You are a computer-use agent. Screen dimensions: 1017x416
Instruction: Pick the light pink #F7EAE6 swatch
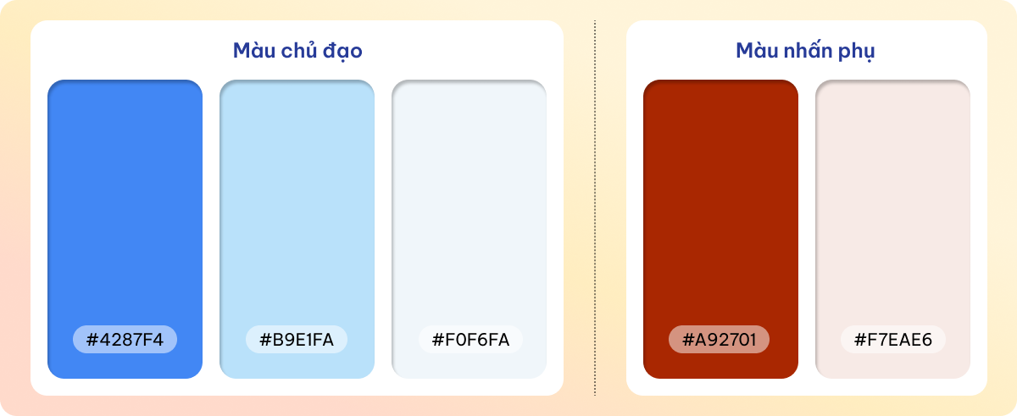pyautogui.click(x=892, y=229)
